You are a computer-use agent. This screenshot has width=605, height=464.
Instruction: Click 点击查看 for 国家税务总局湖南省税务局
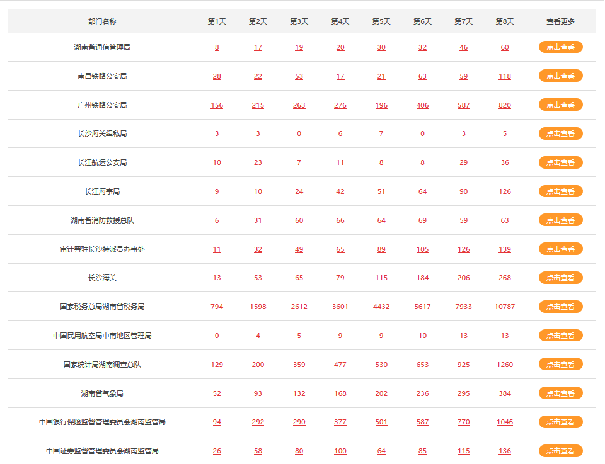point(560,307)
